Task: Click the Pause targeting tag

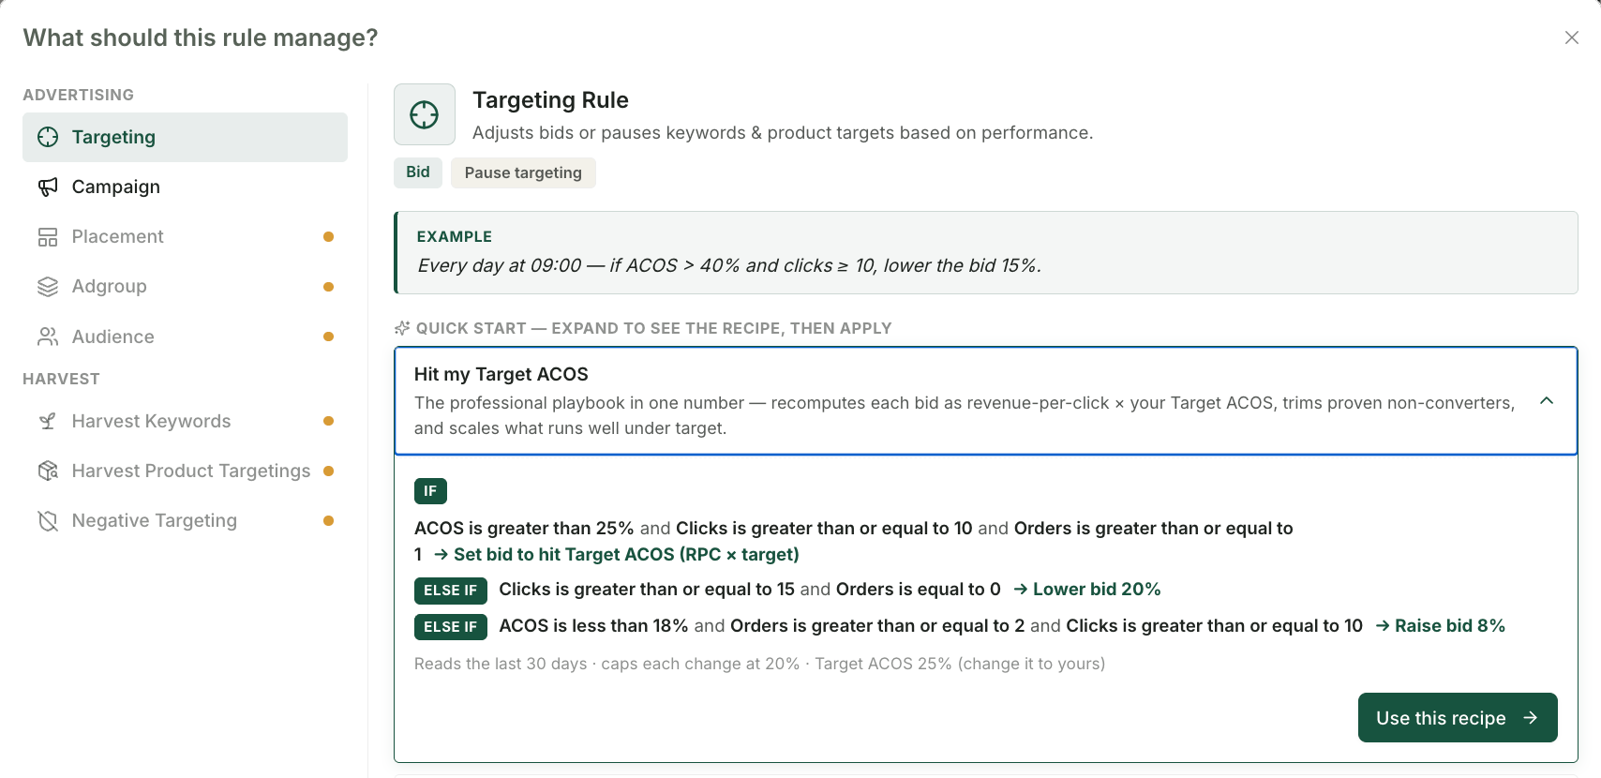Action: click(523, 172)
